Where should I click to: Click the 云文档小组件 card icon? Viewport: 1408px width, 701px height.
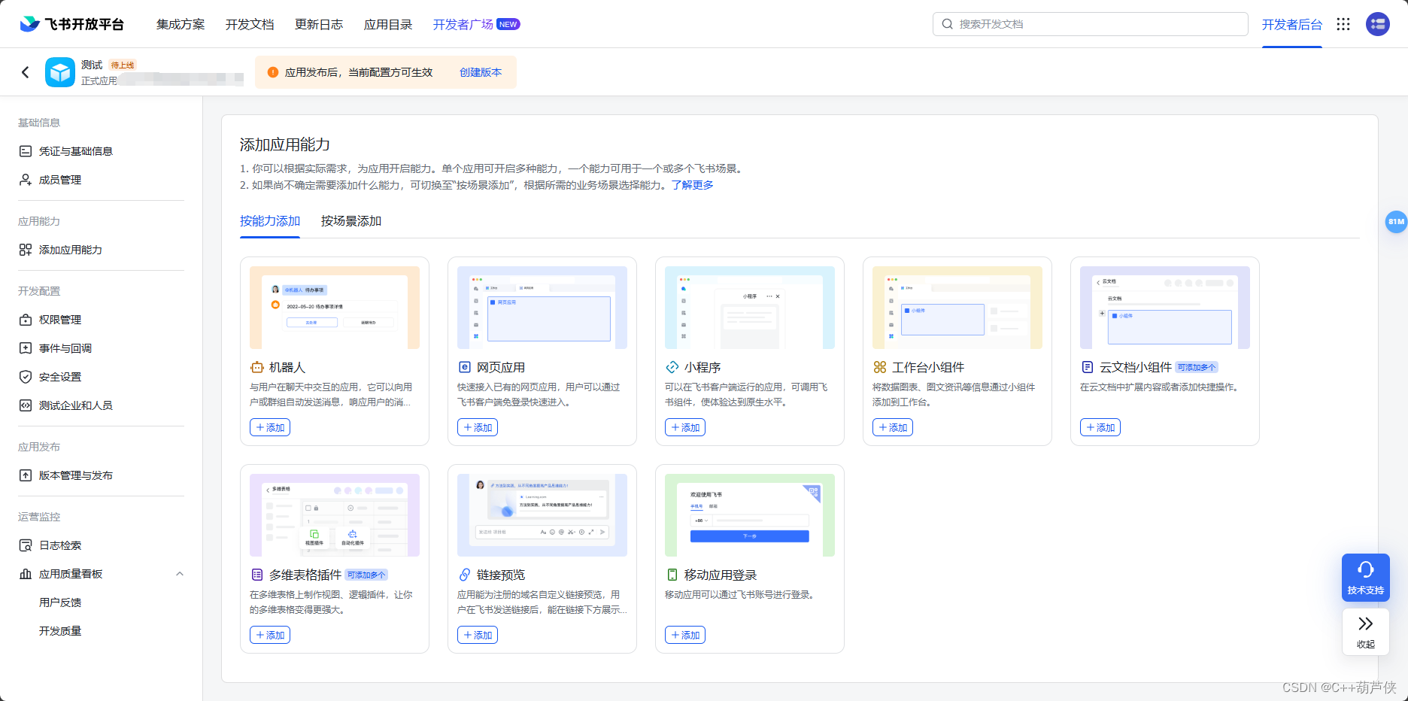(1088, 367)
